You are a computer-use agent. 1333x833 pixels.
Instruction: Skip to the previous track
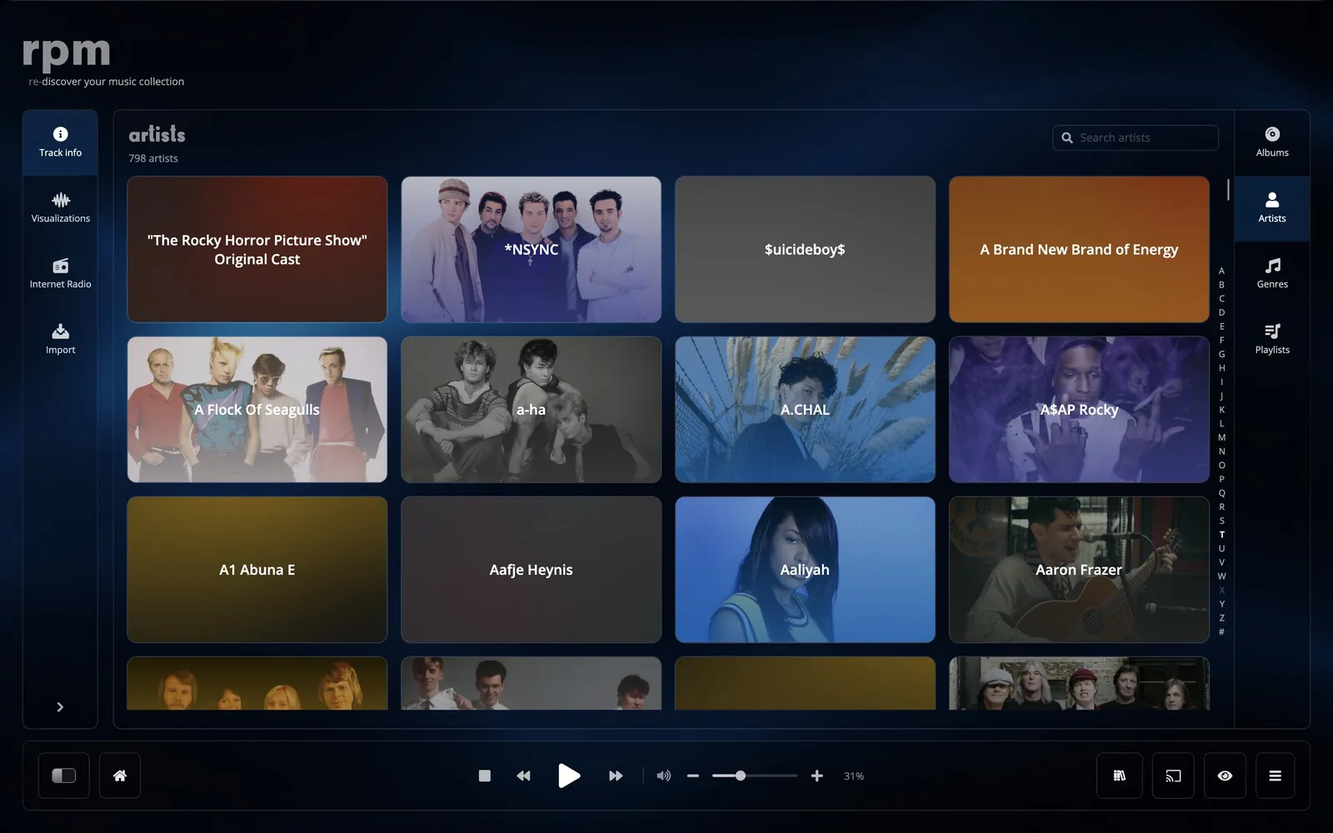coord(523,776)
